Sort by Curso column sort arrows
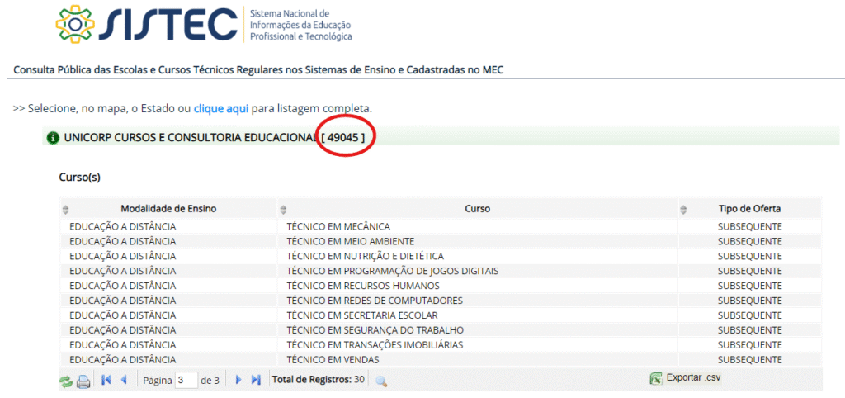Image resolution: width=845 pixels, height=398 pixels. click(284, 209)
